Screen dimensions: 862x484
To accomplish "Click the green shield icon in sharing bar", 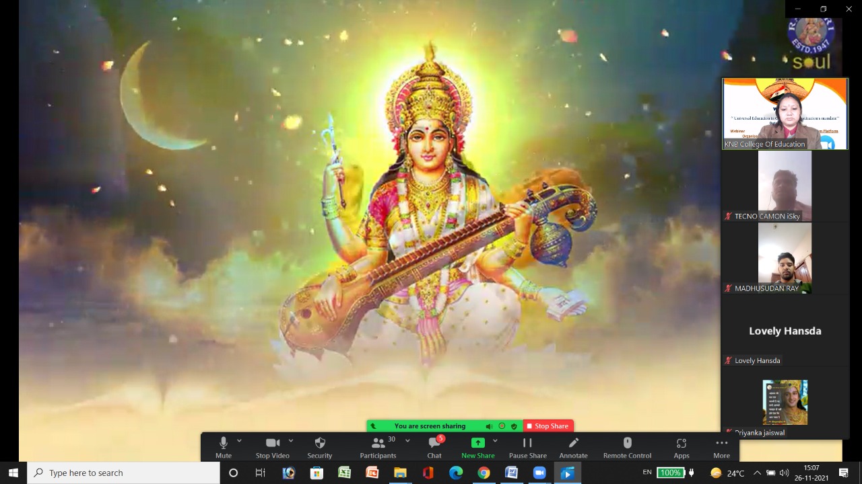I will [514, 426].
